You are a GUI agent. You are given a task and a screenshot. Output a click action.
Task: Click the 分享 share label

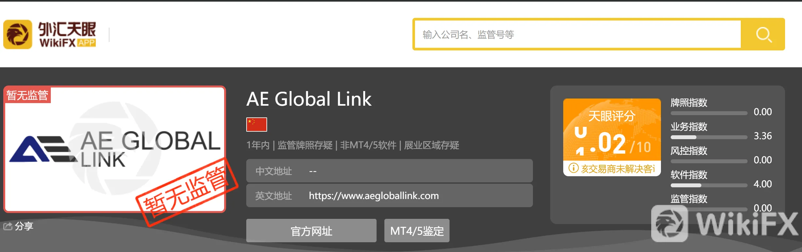pos(24,226)
